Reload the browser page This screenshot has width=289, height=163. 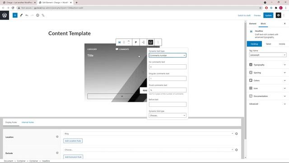coord(13,8)
